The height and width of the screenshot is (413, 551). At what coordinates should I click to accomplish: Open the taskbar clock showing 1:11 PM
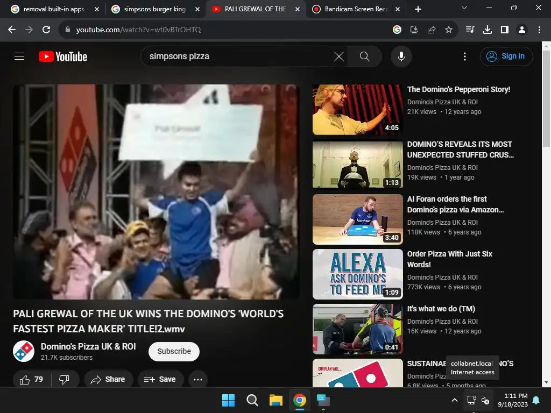[x=513, y=400]
